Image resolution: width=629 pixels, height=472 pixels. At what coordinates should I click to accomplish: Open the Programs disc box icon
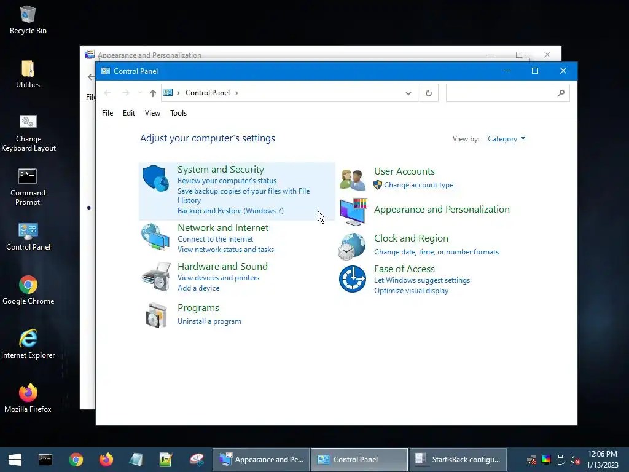pyautogui.click(x=156, y=315)
